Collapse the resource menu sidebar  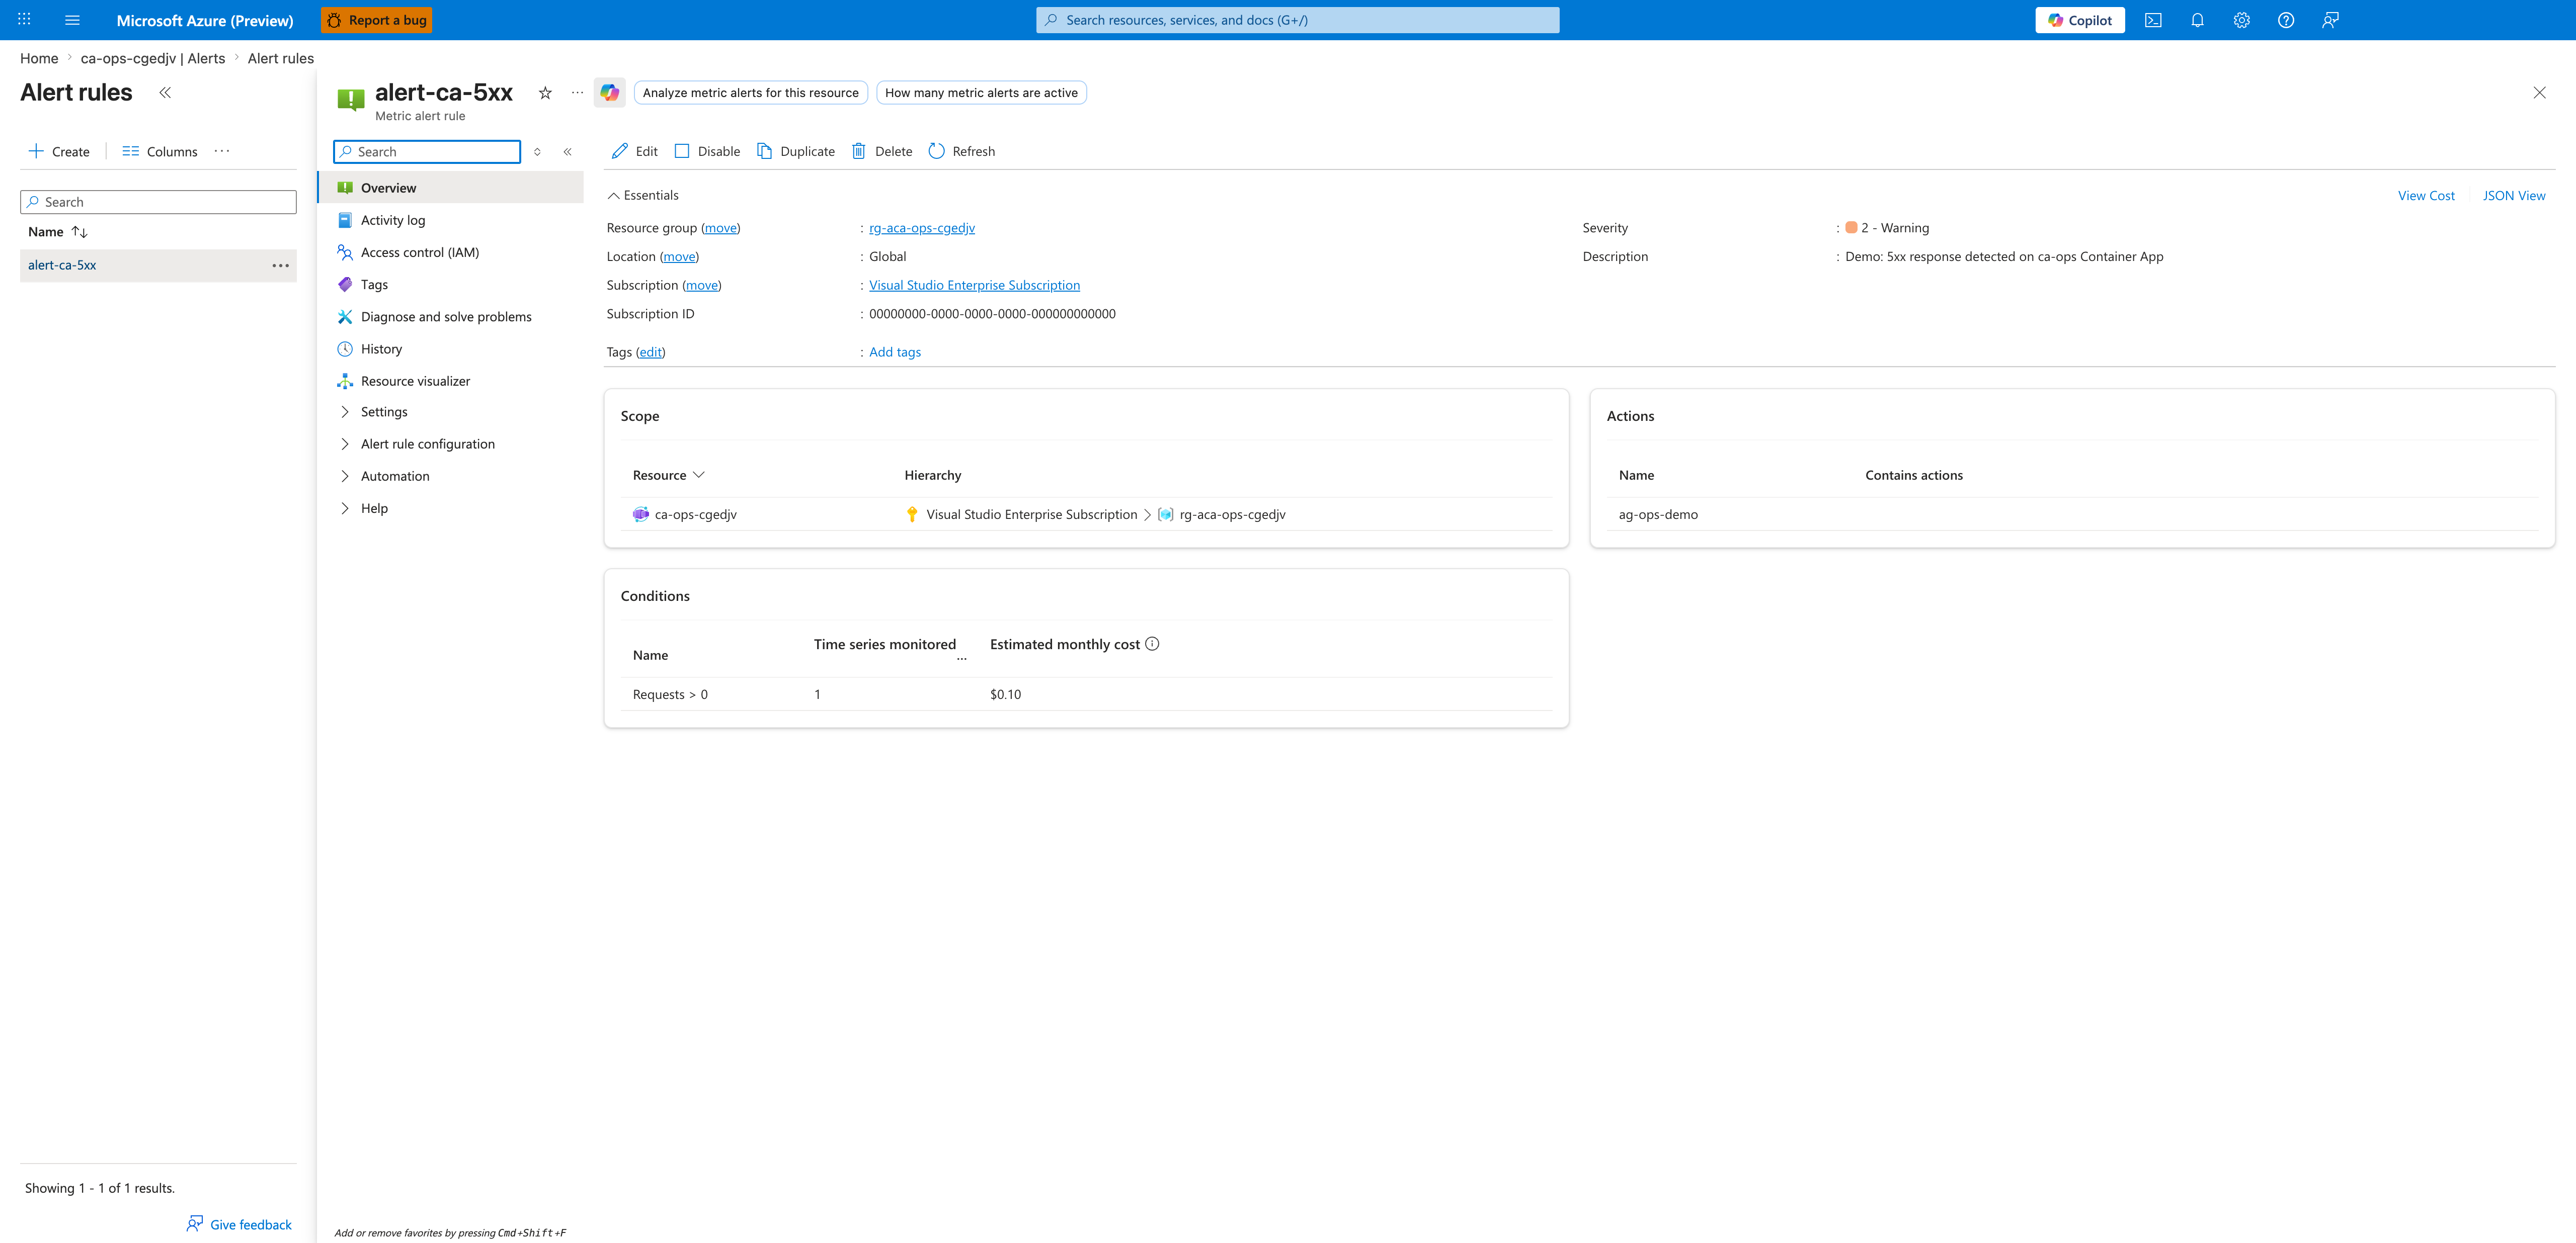[567, 152]
